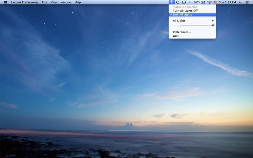This screenshot has height=158, width=253.
Task: Open the Apple menu
Action: 5,2
